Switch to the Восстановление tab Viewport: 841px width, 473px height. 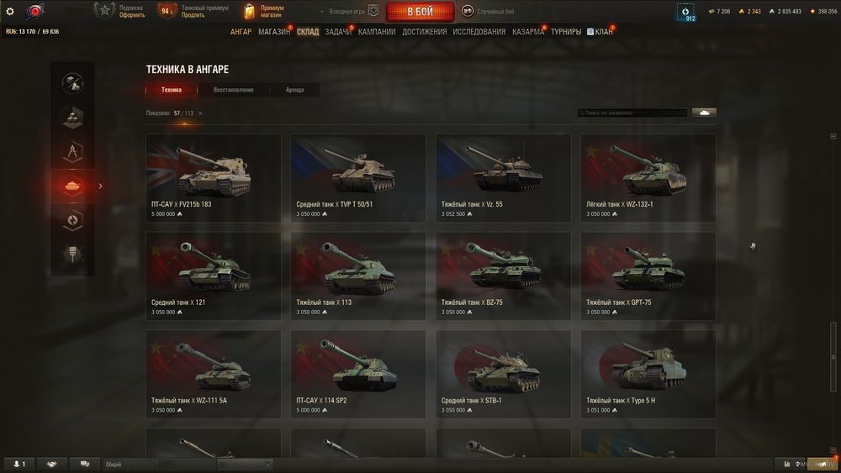[x=233, y=90]
